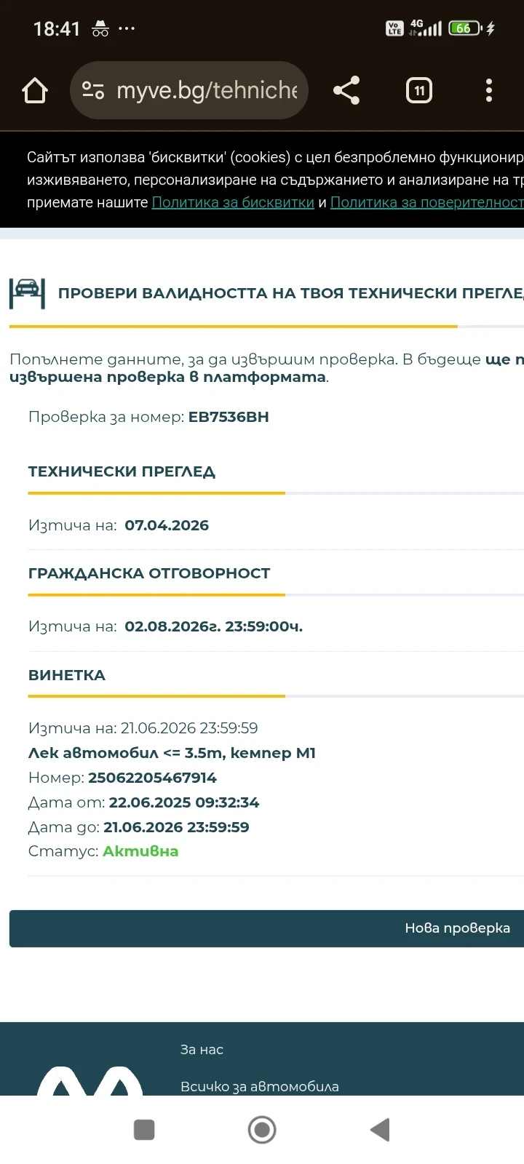Open the recent apps button
524x1164 pixels.
144,1129
